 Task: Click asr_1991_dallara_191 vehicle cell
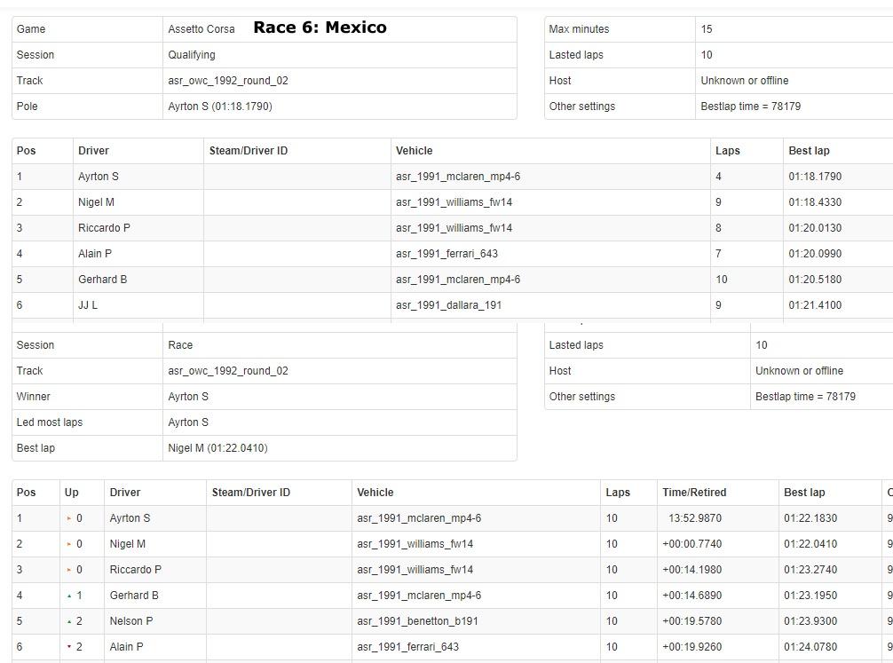pyautogui.click(x=446, y=305)
